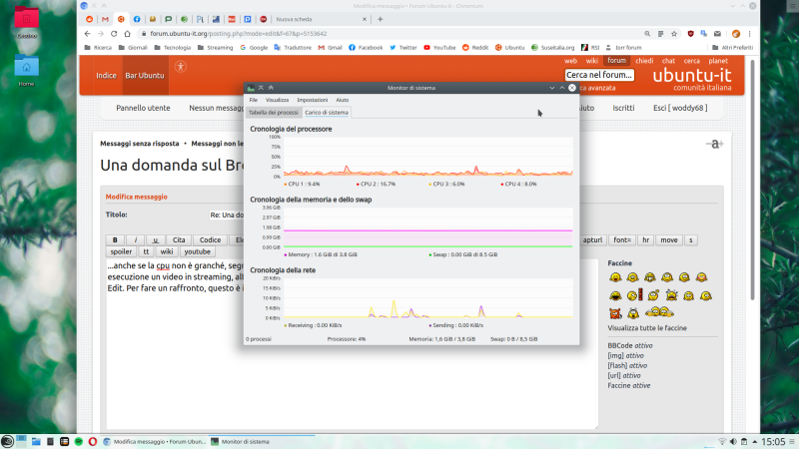This screenshot has width=799, height=449.
Task: Switch to the Facebook pinned tab
Action: pos(137,19)
